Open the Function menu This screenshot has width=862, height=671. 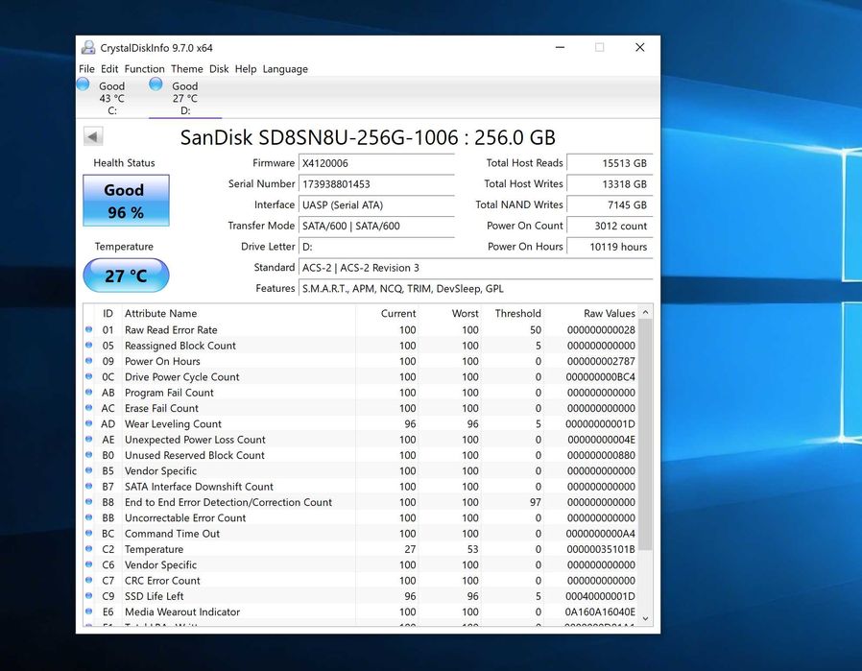point(144,69)
